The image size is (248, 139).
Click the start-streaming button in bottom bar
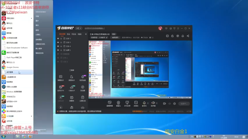(184, 103)
